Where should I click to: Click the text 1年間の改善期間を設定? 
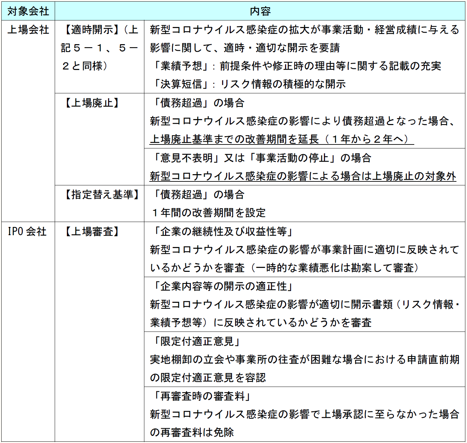(x=208, y=213)
